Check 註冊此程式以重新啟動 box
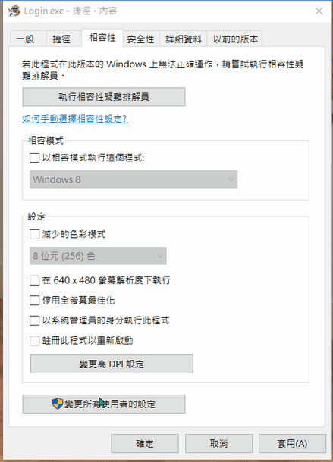 coord(35,340)
